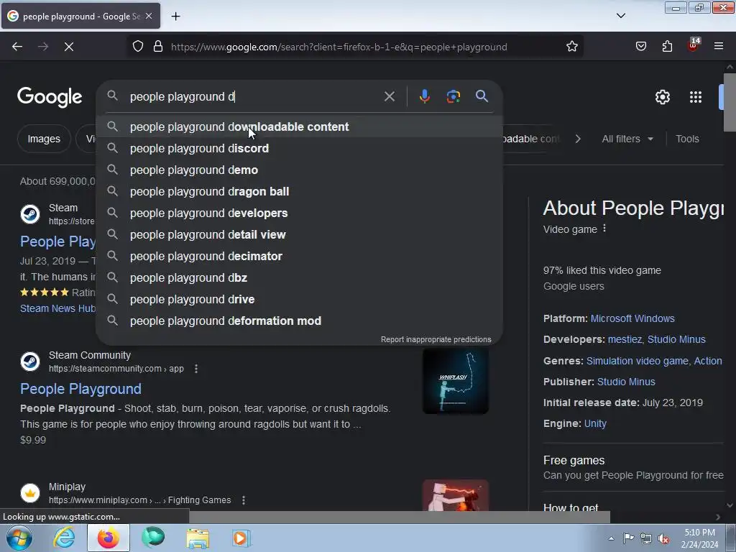Open more options beside Video game
736x552 pixels.
(x=604, y=228)
